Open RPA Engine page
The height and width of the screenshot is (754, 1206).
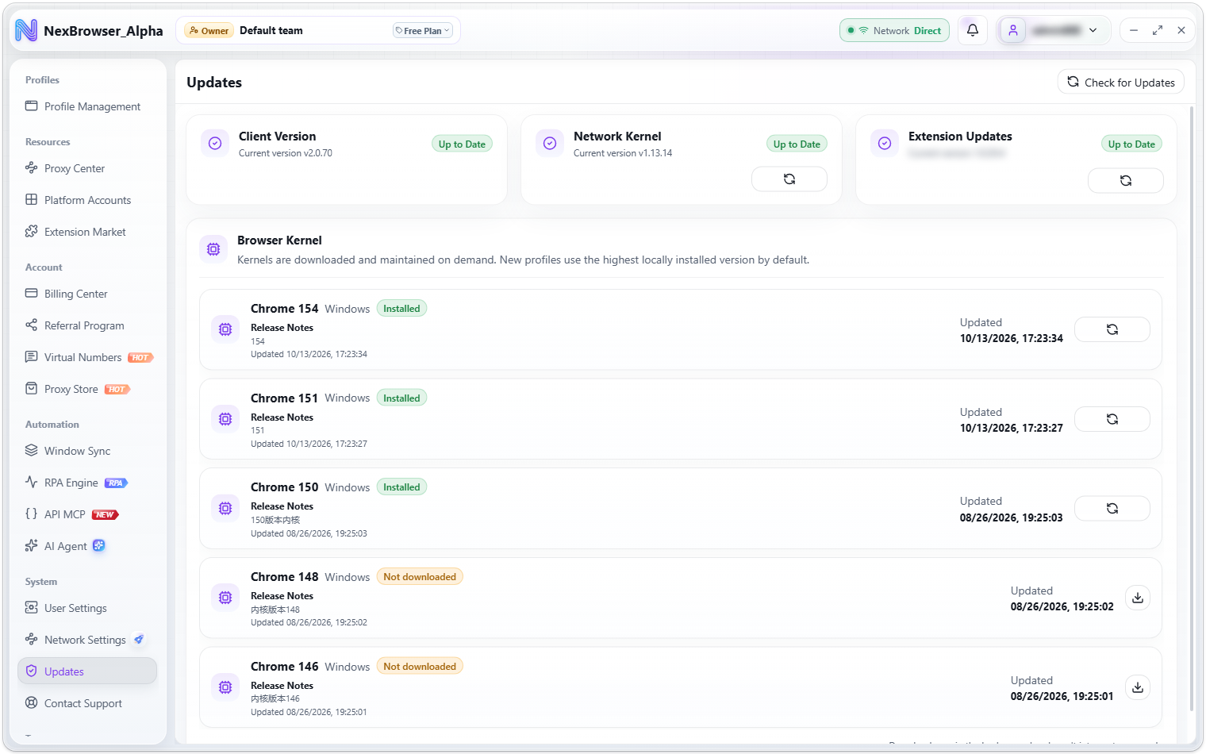click(87, 483)
